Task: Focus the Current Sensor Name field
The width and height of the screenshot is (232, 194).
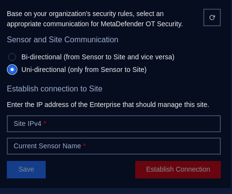Action: click(x=114, y=146)
